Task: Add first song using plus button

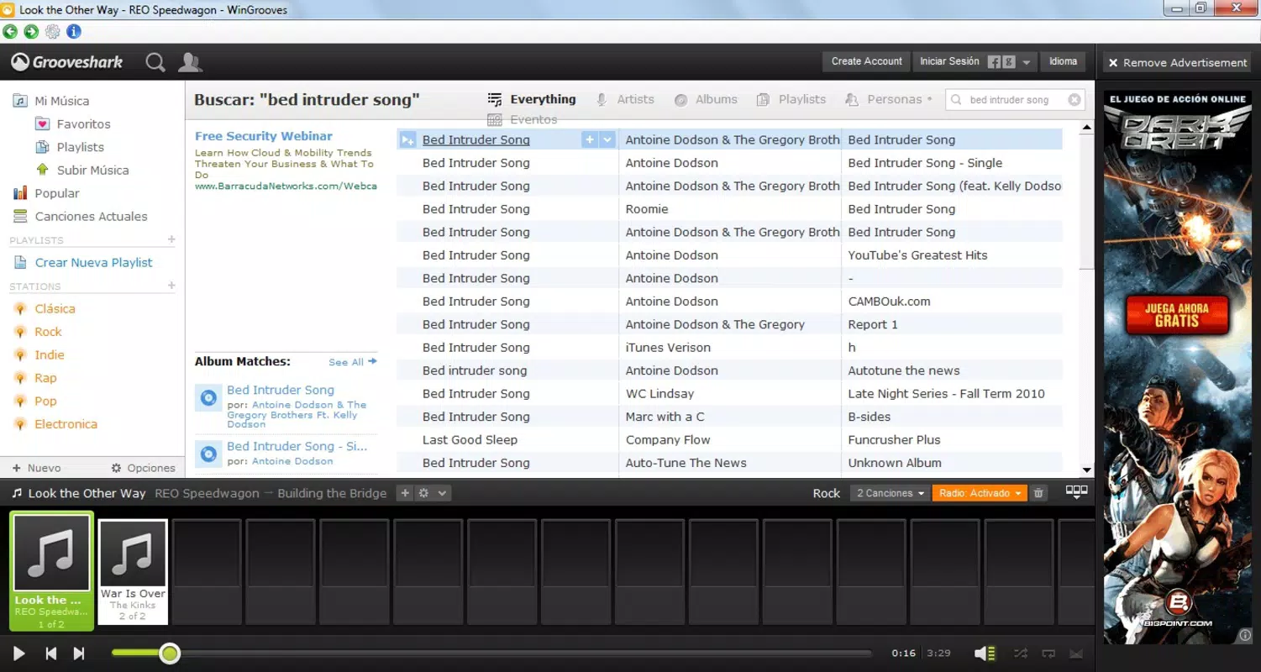Action: tap(590, 139)
